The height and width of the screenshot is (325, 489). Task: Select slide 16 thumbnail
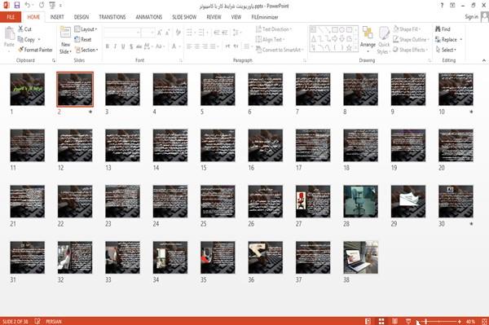click(266, 145)
